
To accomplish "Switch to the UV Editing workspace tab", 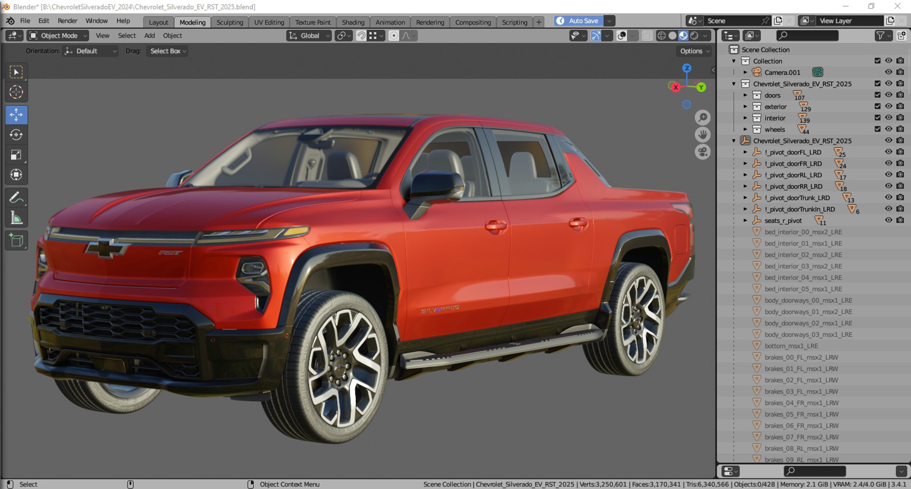I will click(x=269, y=22).
